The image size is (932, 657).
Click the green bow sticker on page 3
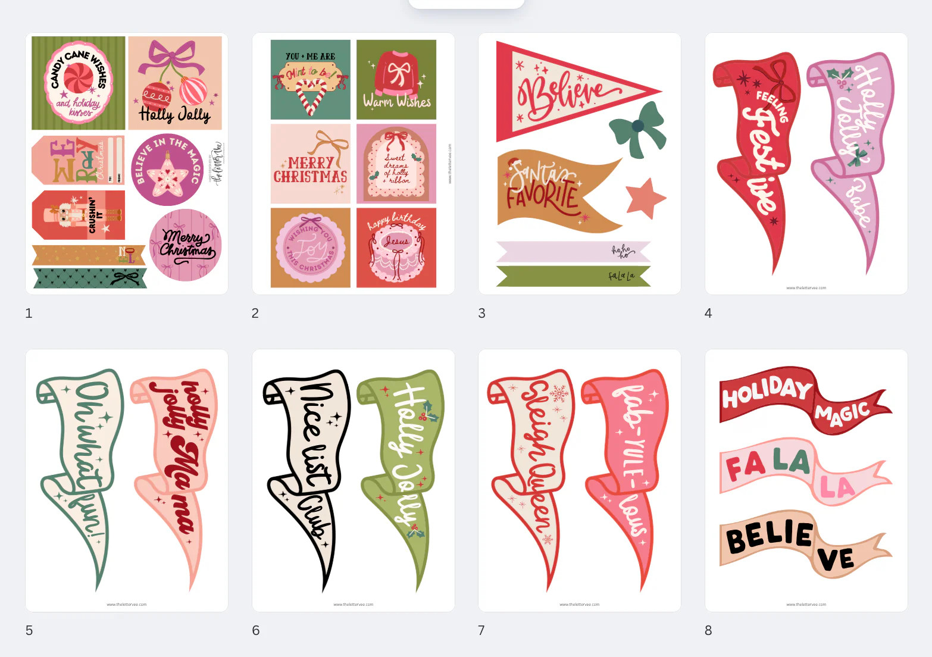(x=637, y=129)
